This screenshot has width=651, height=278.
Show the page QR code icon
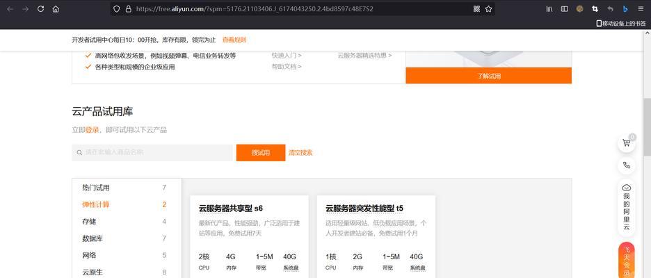tap(476, 9)
